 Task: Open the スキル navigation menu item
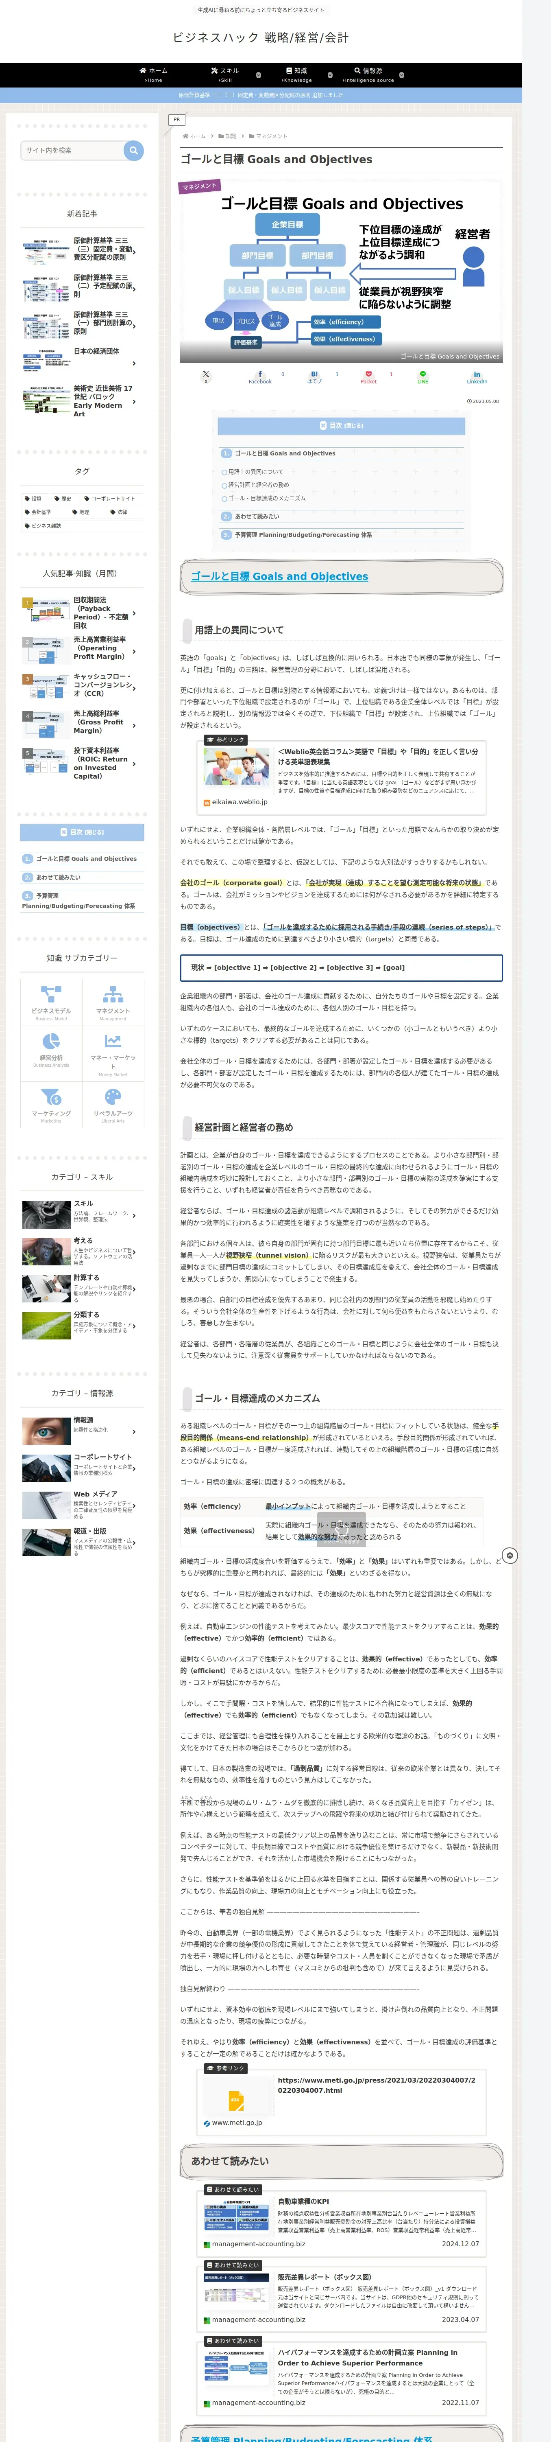pos(225,75)
